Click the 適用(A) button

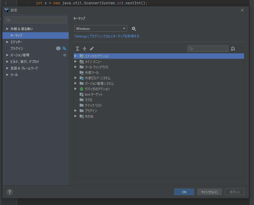click(x=235, y=192)
